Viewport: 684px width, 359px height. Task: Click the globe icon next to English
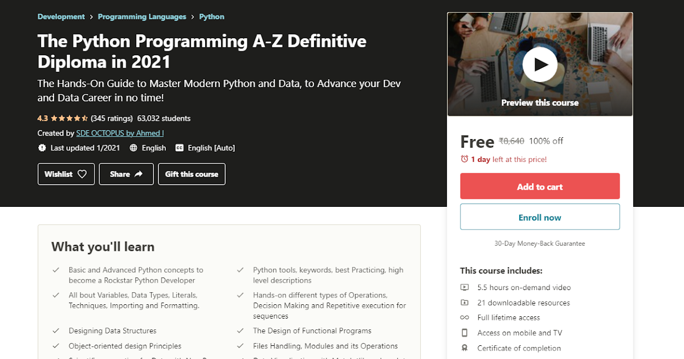tap(133, 148)
